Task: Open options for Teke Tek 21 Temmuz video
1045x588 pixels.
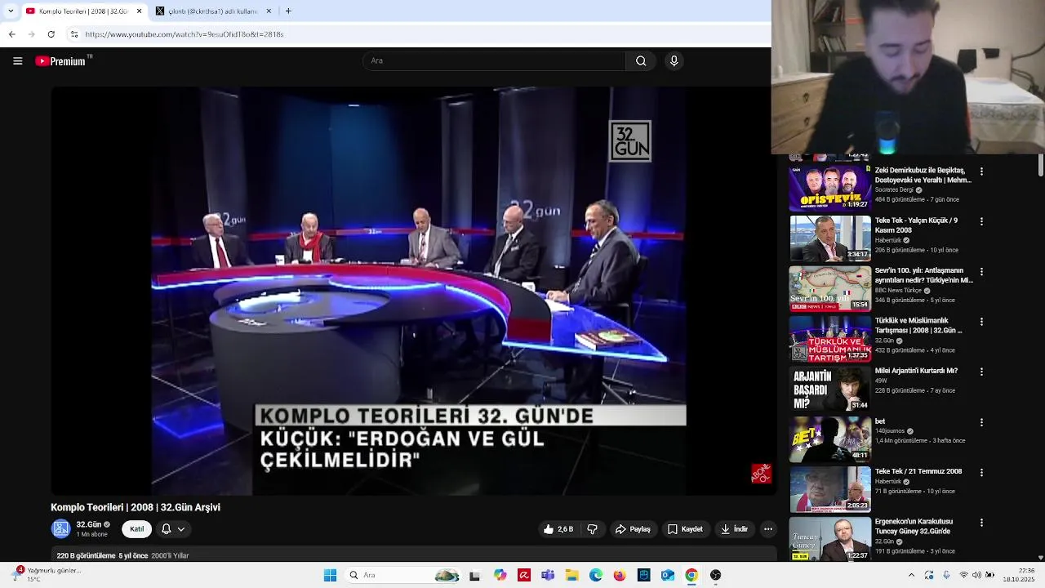Action: pos(981,472)
